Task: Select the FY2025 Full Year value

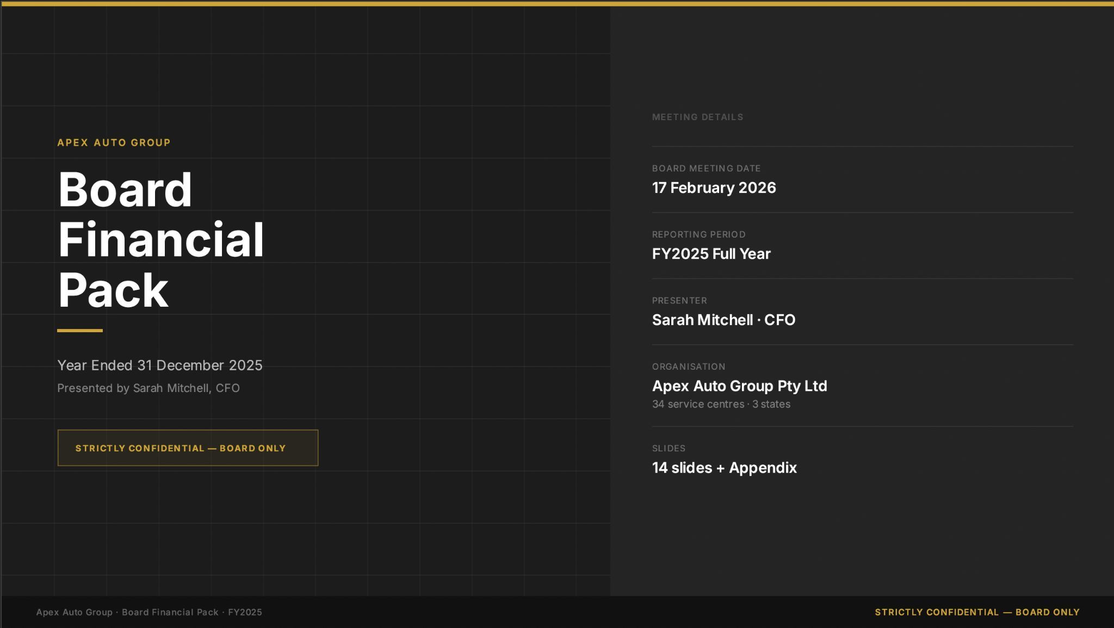Action: point(711,254)
